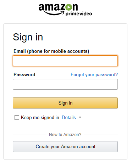
Task: Click the Amazon Prime Video logo
Action: (x=65, y=10)
